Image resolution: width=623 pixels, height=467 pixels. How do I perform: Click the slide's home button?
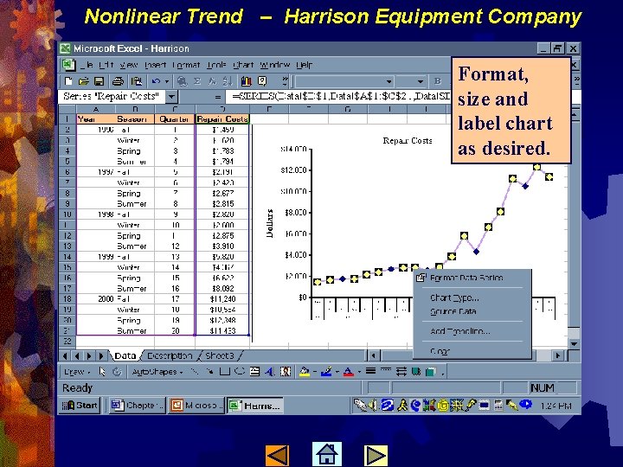tap(326, 454)
